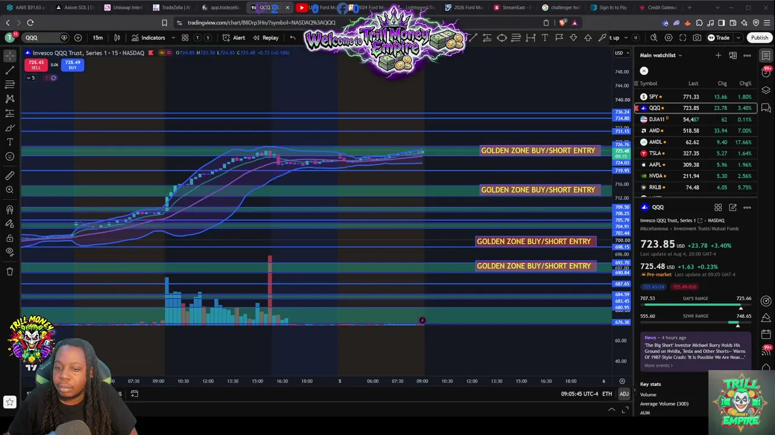Viewport: 775px width, 435px height.
Task: Open the Michael Burry news story
Action: coord(695,351)
